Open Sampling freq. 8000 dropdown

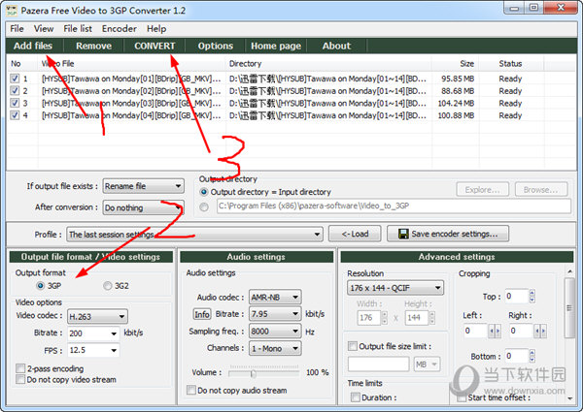point(275,332)
